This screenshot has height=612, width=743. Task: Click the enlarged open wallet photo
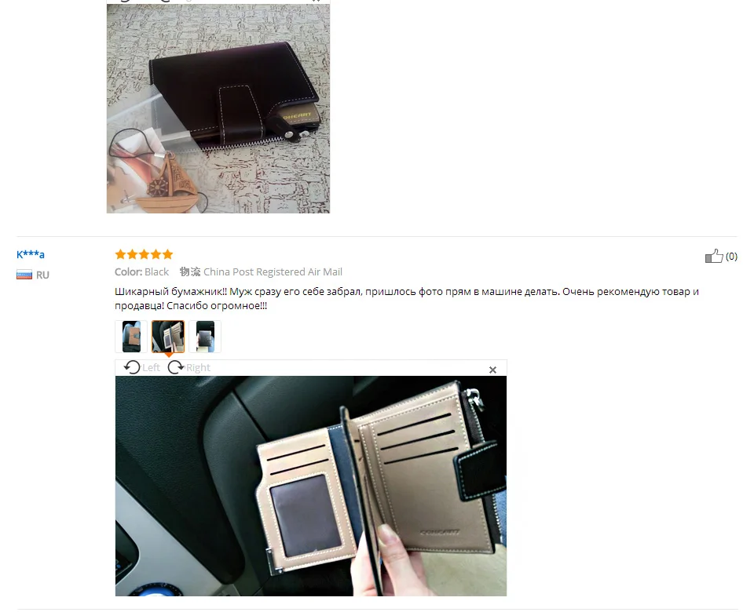point(311,486)
